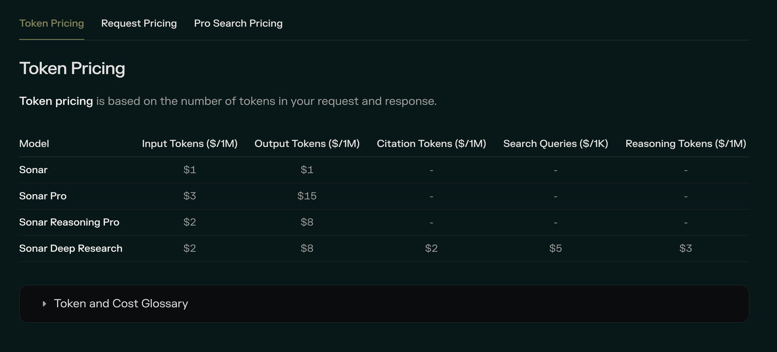Select the Reasoning Tokens ($/1M) column header
The height and width of the screenshot is (352, 777).
pos(686,144)
